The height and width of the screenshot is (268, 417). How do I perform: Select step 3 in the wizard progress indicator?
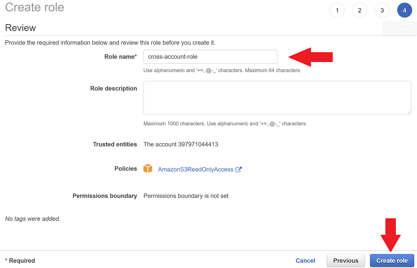pos(382,10)
